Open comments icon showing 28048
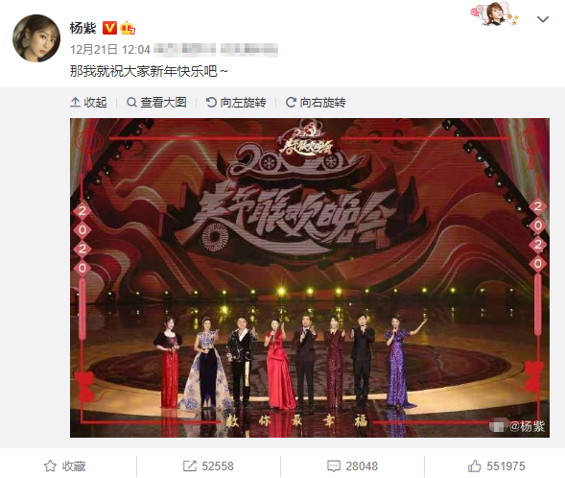Viewport: 565px width, 478px height. tap(333, 466)
